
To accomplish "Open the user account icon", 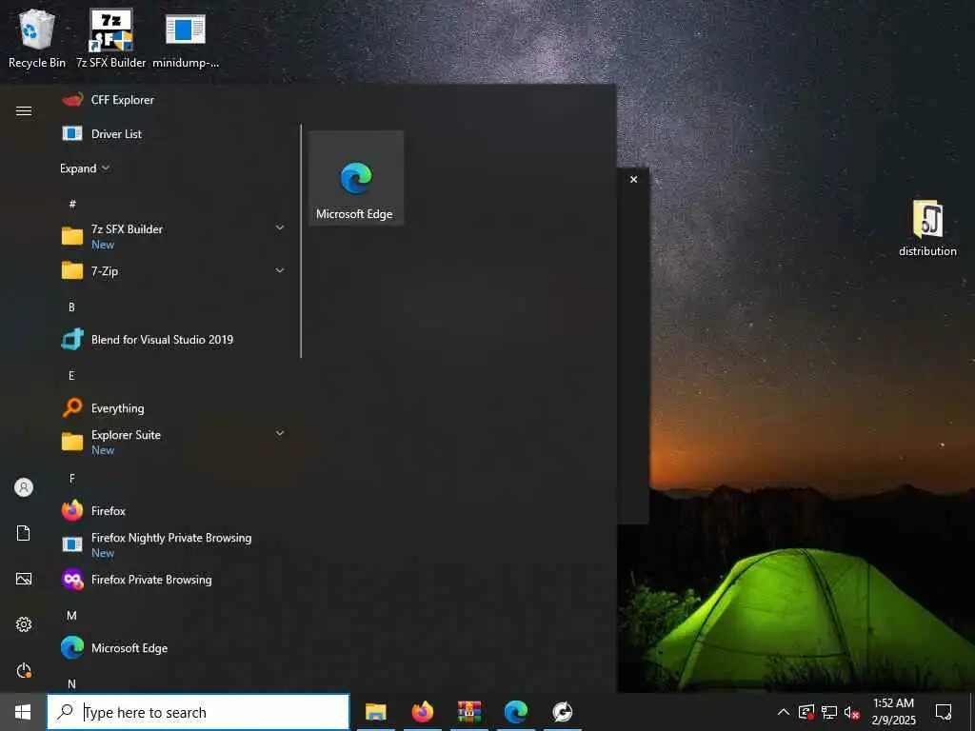I will [24, 487].
